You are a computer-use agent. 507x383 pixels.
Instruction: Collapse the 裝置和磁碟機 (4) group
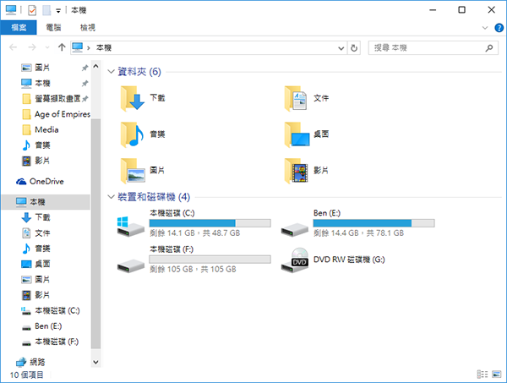[111, 197]
